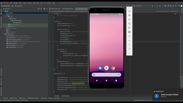The width and height of the screenshot is (183, 103).
Task: Click Open (Ctrl+Alt+Shift+S) link
Action: tap(163, 11)
